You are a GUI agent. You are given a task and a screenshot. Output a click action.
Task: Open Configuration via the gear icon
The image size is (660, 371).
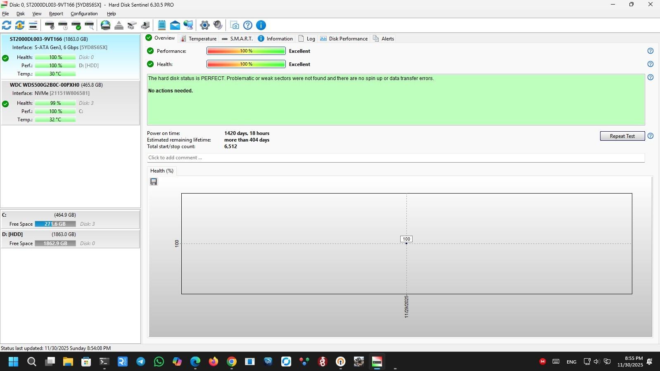[204, 26]
